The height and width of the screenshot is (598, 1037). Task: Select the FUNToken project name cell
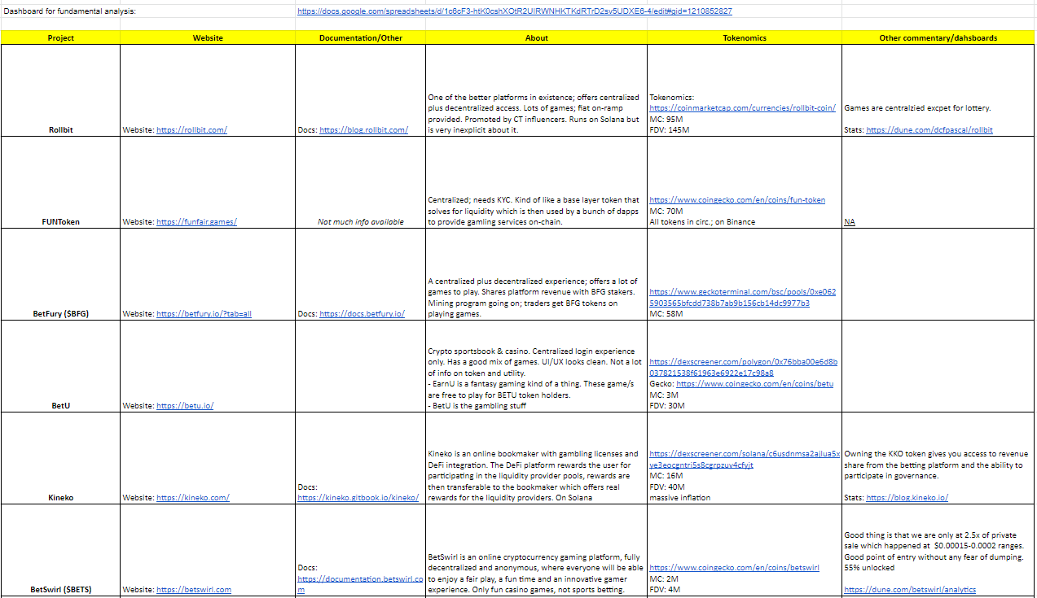[x=60, y=182]
